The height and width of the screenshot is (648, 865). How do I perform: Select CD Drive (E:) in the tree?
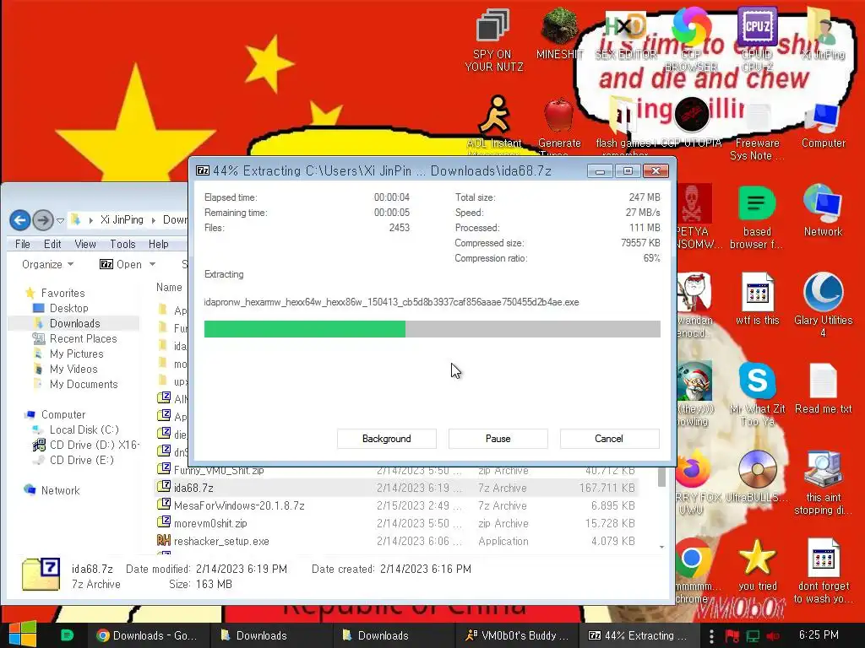click(x=81, y=460)
